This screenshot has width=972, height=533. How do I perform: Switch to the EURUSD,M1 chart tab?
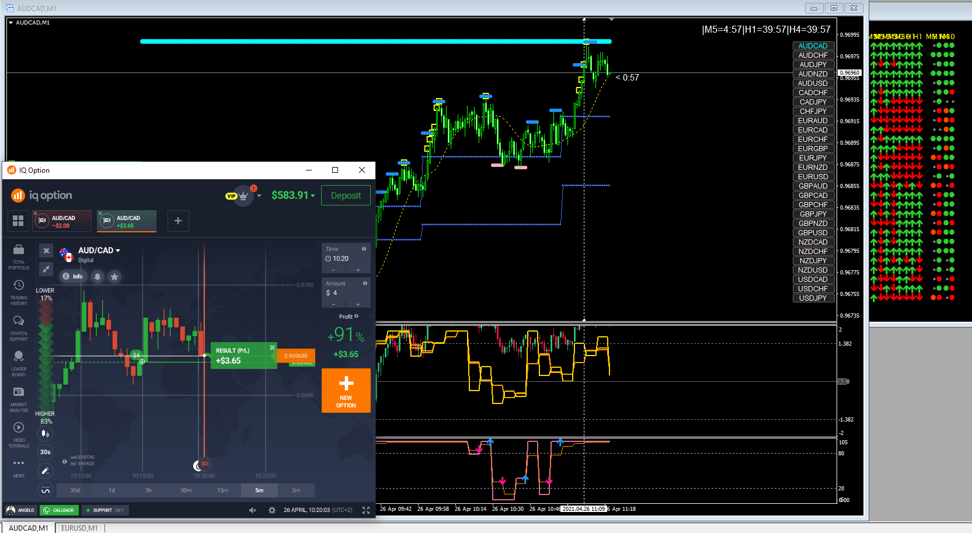click(80, 528)
